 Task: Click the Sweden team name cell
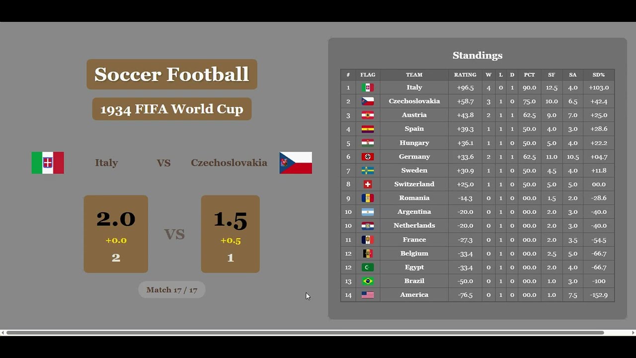coord(414,171)
